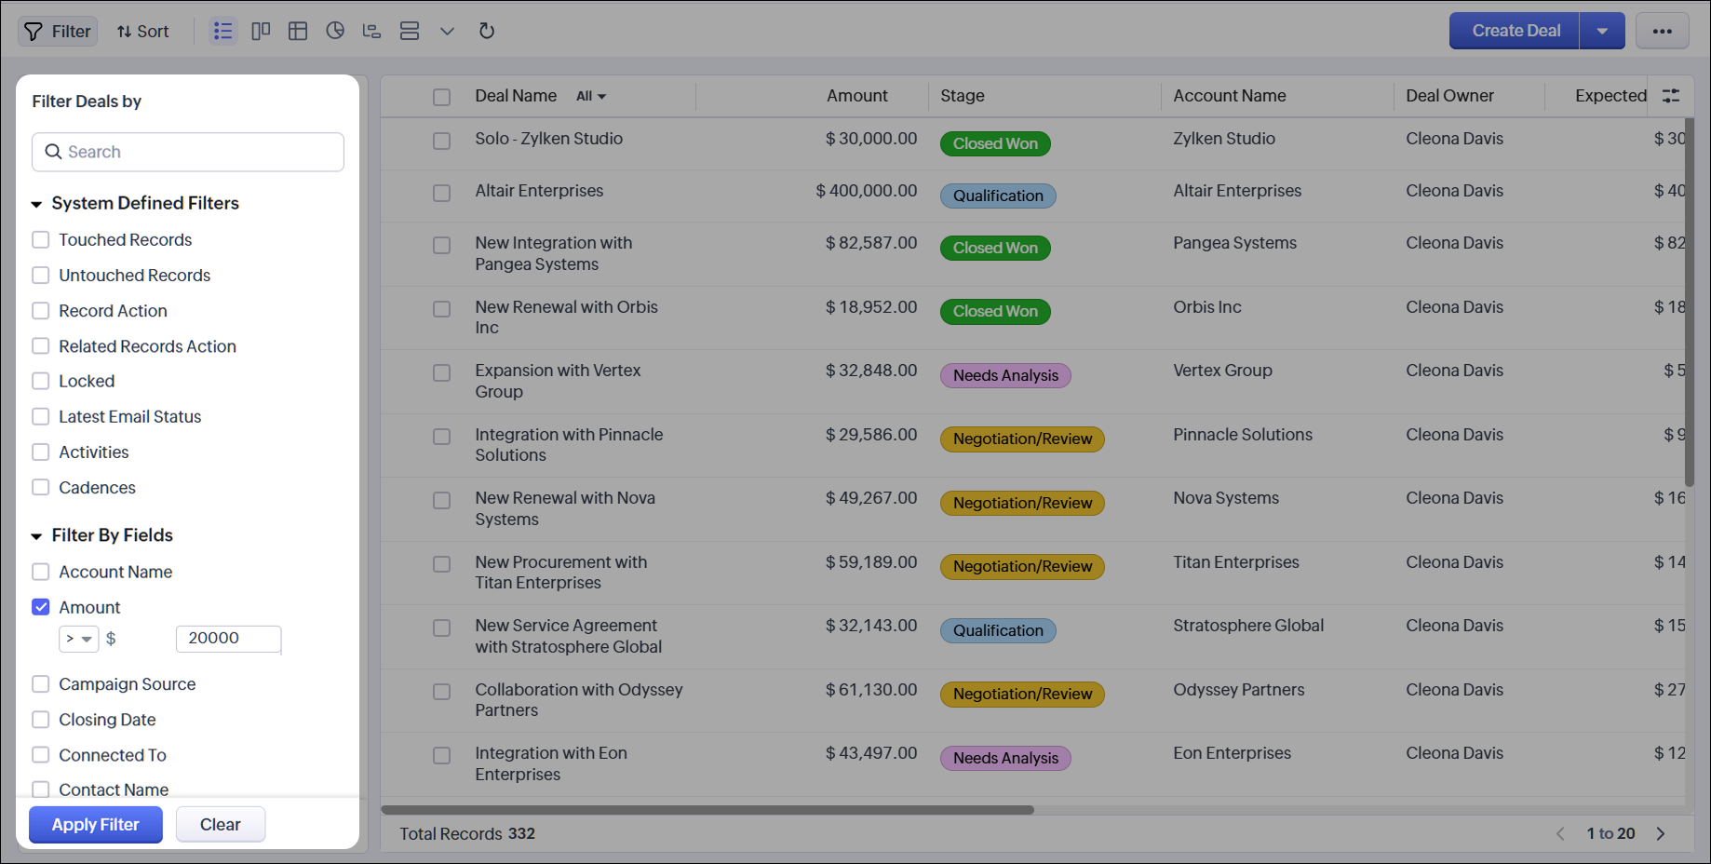Open the amount comparison operator dropdown
The height and width of the screenshot is (864, 1711).
78,639
